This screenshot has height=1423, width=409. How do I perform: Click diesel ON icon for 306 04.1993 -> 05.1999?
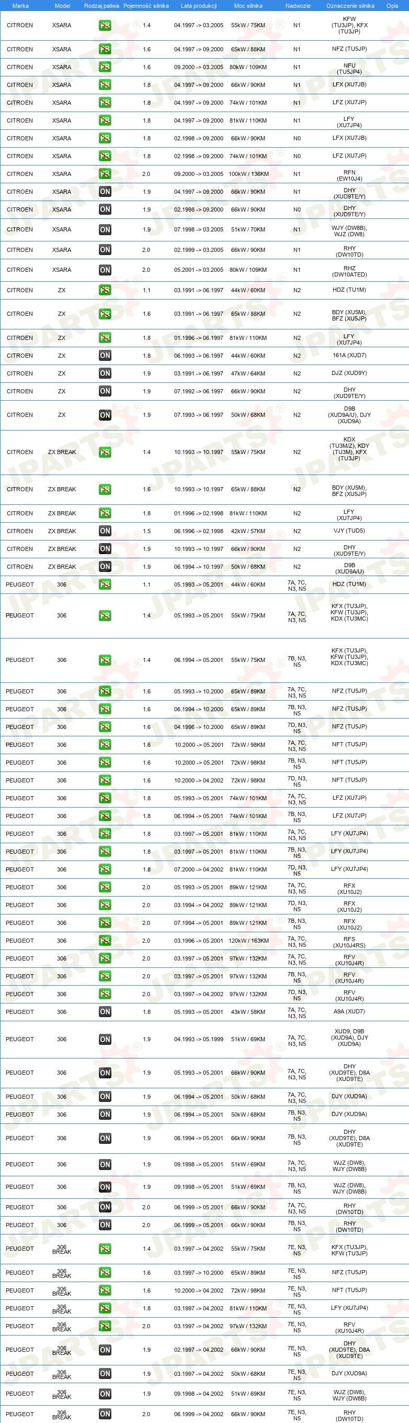pyautogui.click(x=105, y=1040)
